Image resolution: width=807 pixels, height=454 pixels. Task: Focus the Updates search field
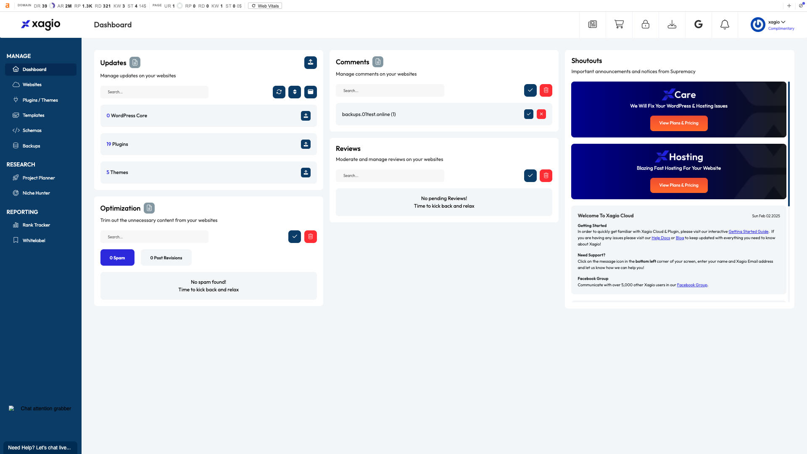coord(154,92)
